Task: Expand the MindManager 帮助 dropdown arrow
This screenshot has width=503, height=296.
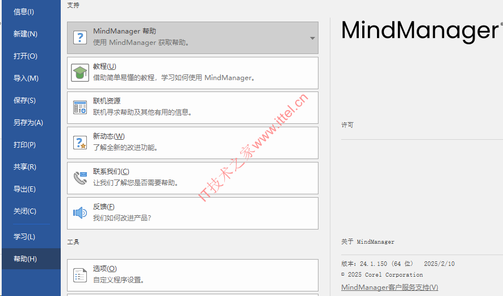Action: (x=312, y=38)
